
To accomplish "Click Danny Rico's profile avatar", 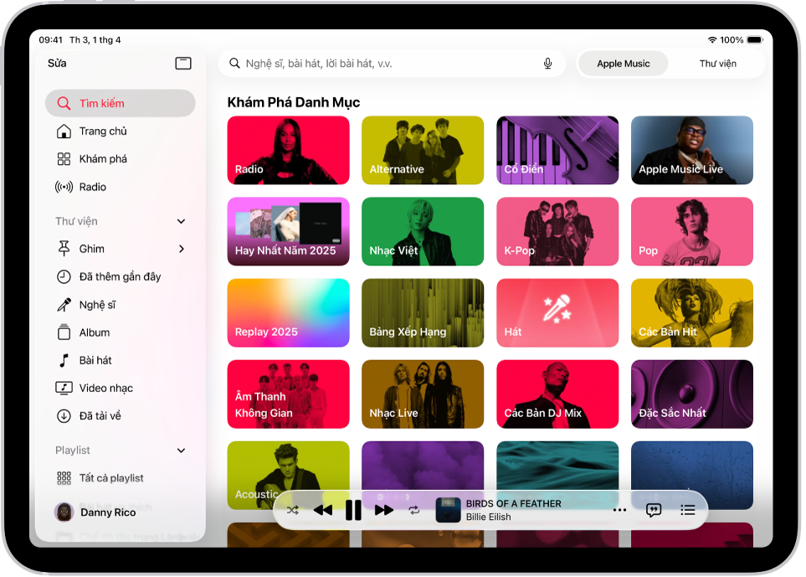I will pos(64,513).
